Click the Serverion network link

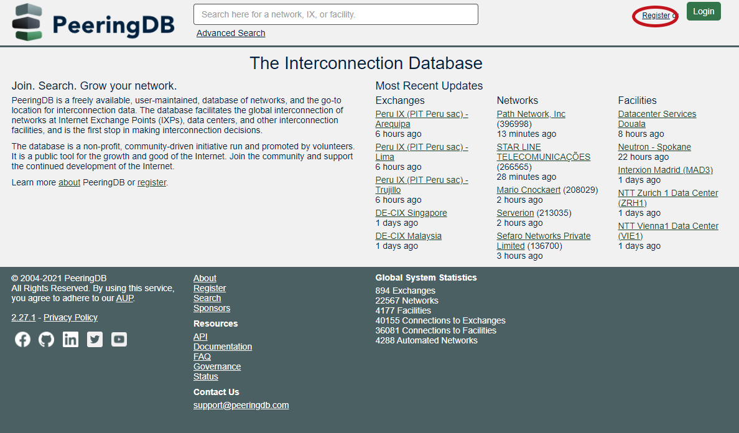pyautogui.click(x=515, y=213)
